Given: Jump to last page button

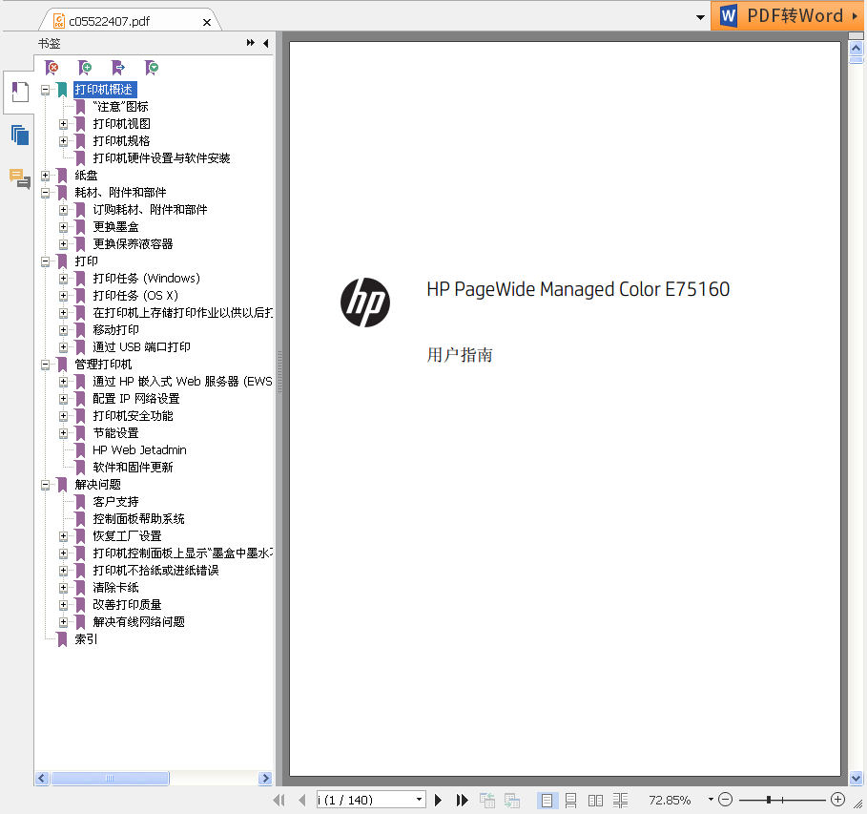Looking at the screenshot, I should (x=463, y=800).
